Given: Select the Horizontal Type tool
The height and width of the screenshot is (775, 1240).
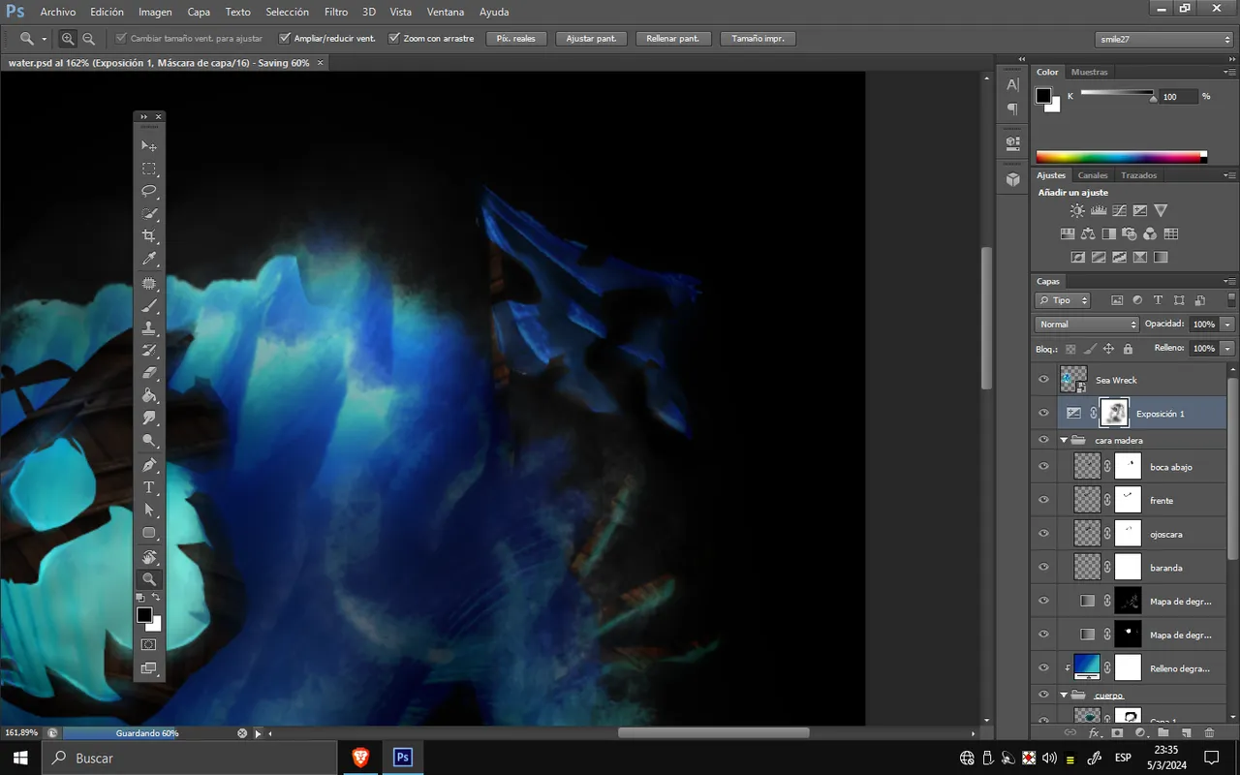Looking at the screenshot, I should pyautogui.click(x=149, y=487).
